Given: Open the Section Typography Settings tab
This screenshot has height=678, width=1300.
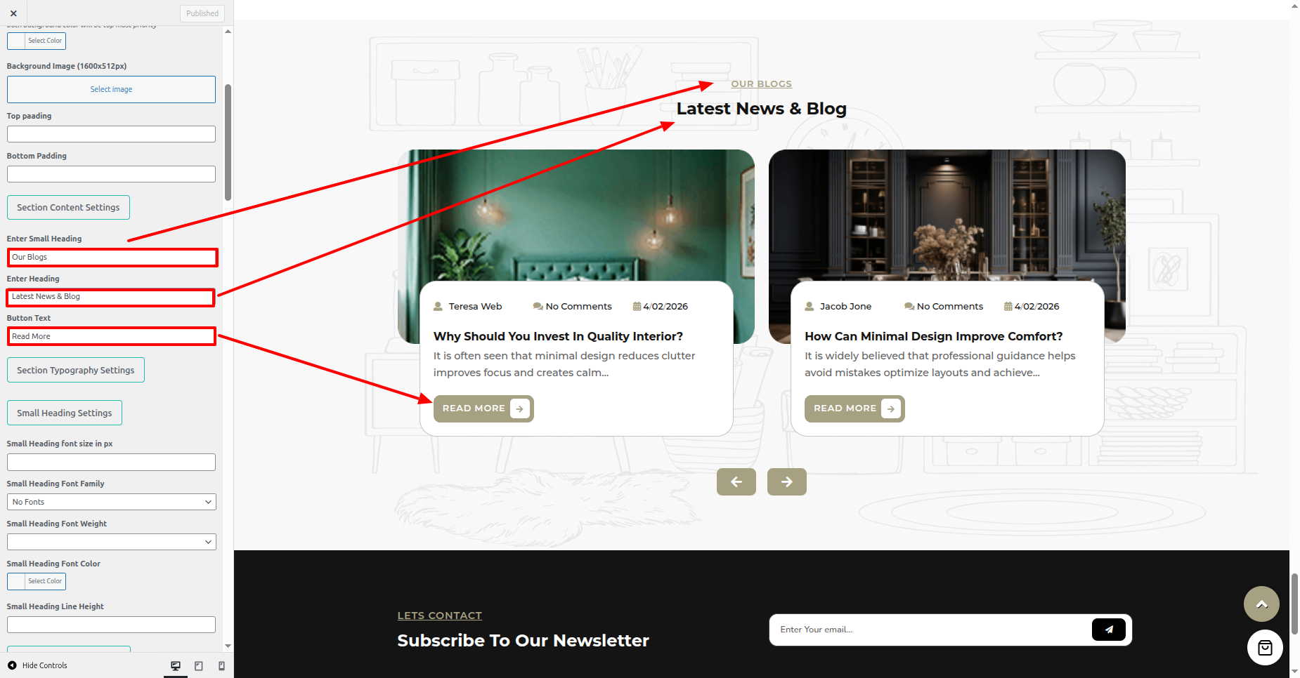Looking at the screenshot, I should pos(76,370).
